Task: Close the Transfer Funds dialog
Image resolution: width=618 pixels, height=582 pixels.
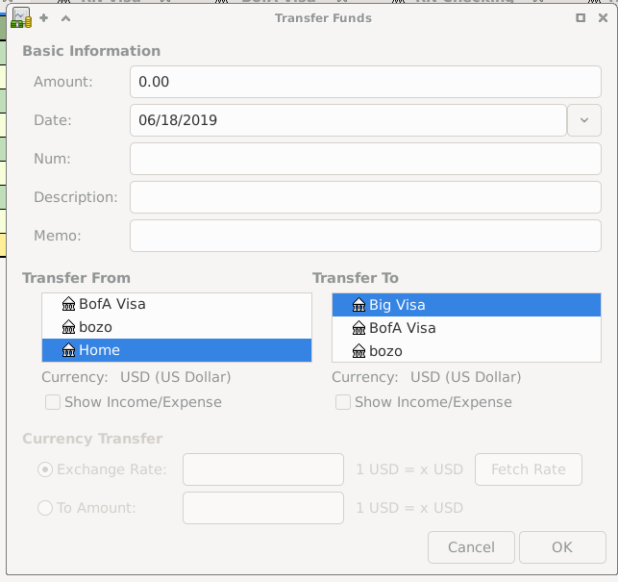Action: click(603, 17)
